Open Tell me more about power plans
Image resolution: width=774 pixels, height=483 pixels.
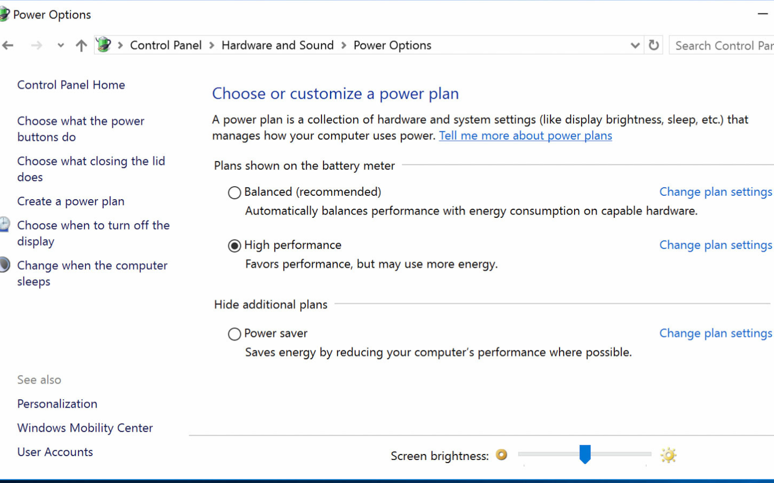pyautogui.click(x=525, y=136)
